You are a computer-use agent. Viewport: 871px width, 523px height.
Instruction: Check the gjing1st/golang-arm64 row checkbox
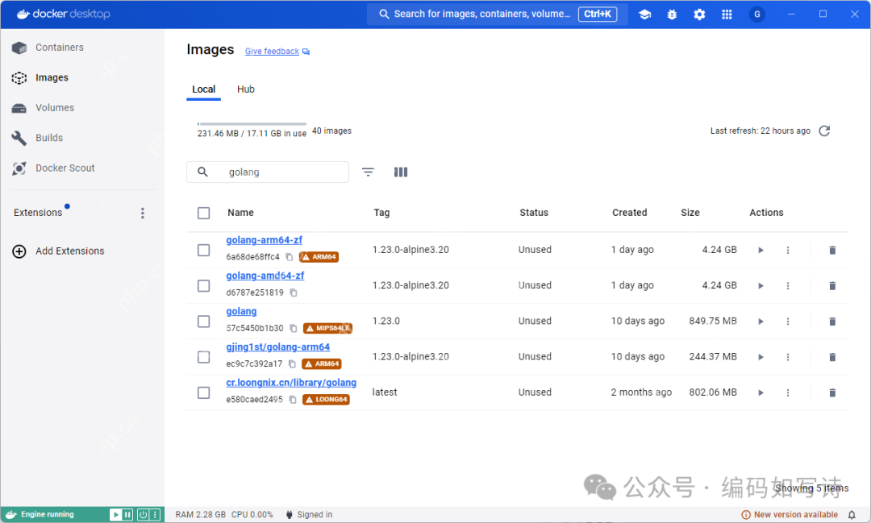point(203,357)
